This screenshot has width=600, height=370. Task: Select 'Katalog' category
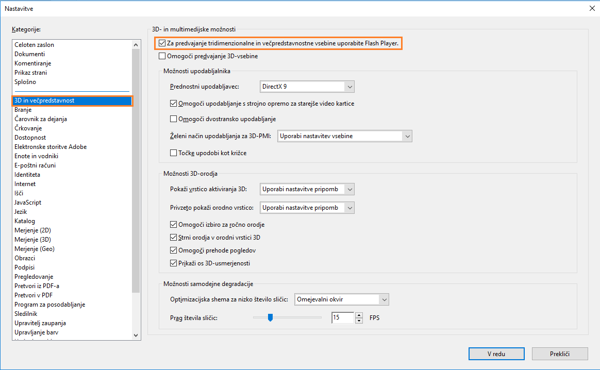(72, 221)
